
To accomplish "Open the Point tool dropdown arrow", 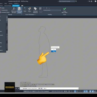I will 25,12.
